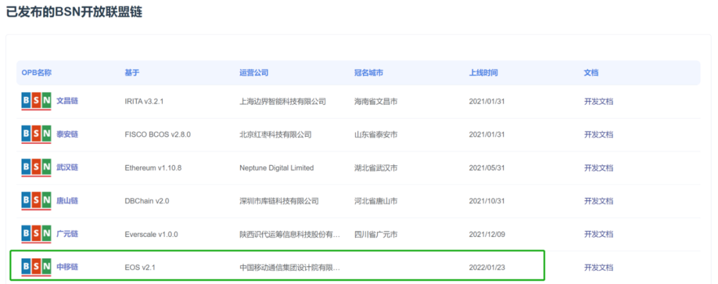Click 泰安链 launch date 2021/01/31
Screen dimensions: 718x284
coord(486,135)
